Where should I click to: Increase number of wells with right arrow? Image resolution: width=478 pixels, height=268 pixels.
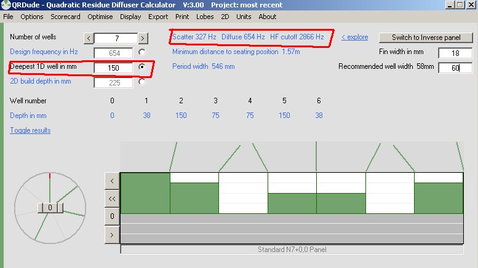pos(143,38)
